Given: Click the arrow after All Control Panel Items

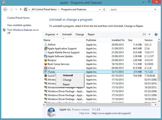Looking at the screenshot, I should [x=59, y=10].
